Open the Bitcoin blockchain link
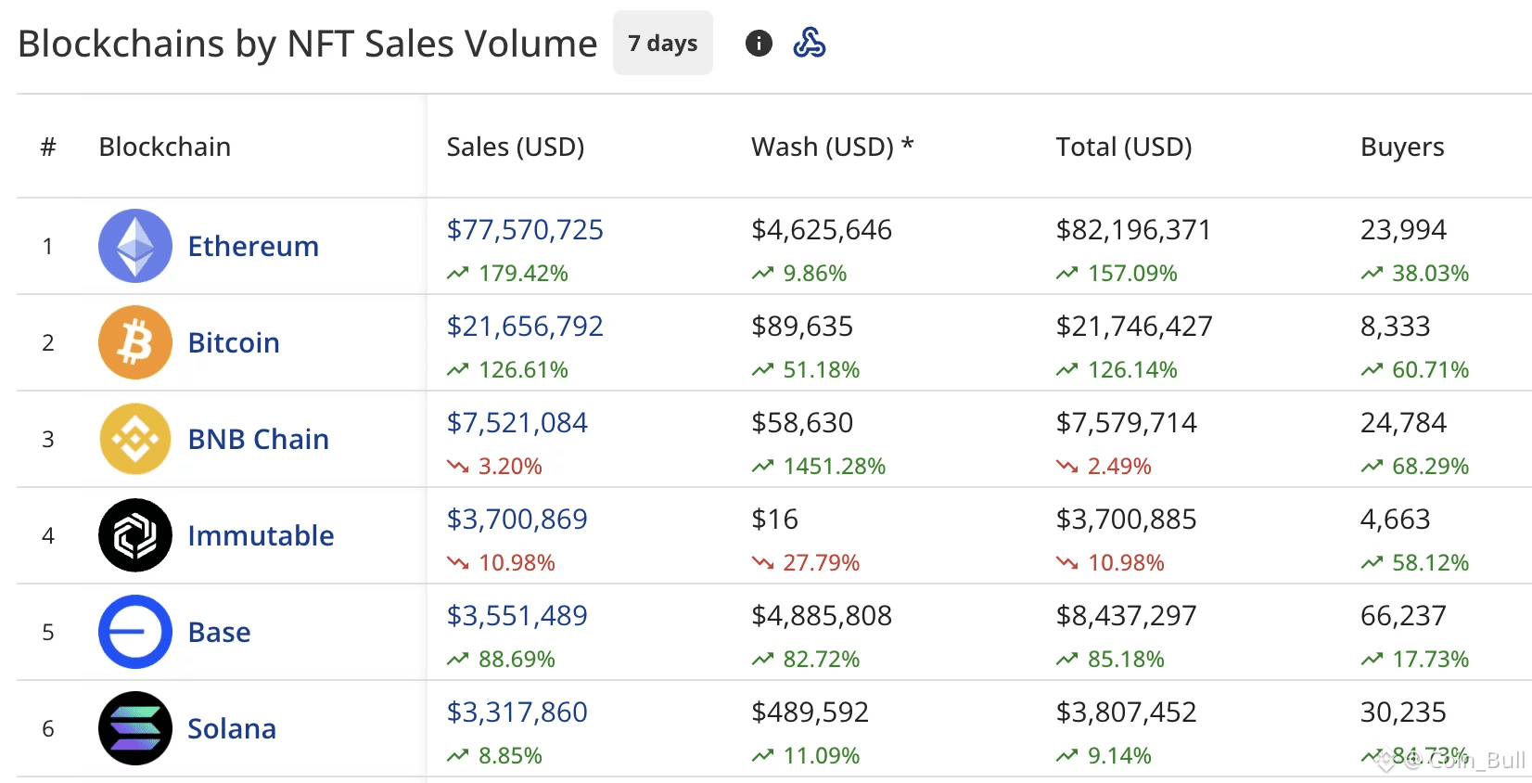1532x783 pixels. click(234, 342)
